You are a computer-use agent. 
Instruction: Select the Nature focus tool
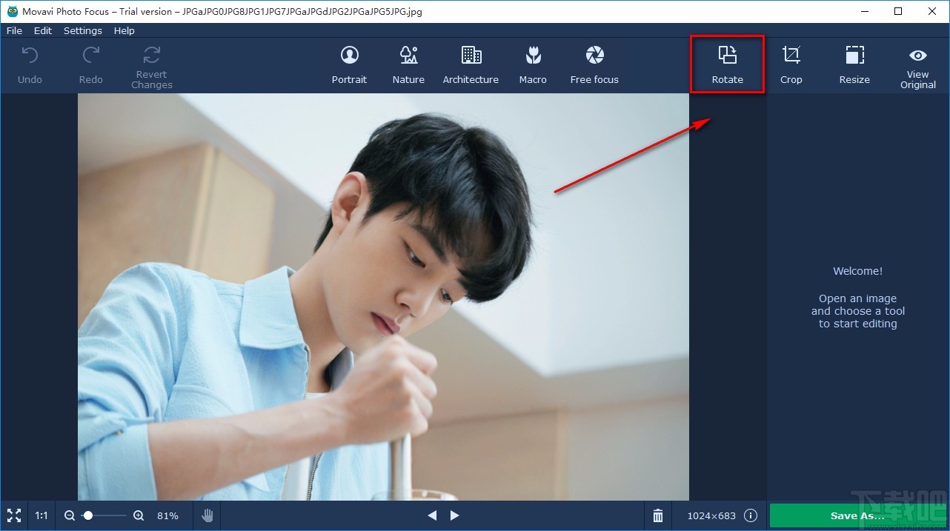point(408,64)
